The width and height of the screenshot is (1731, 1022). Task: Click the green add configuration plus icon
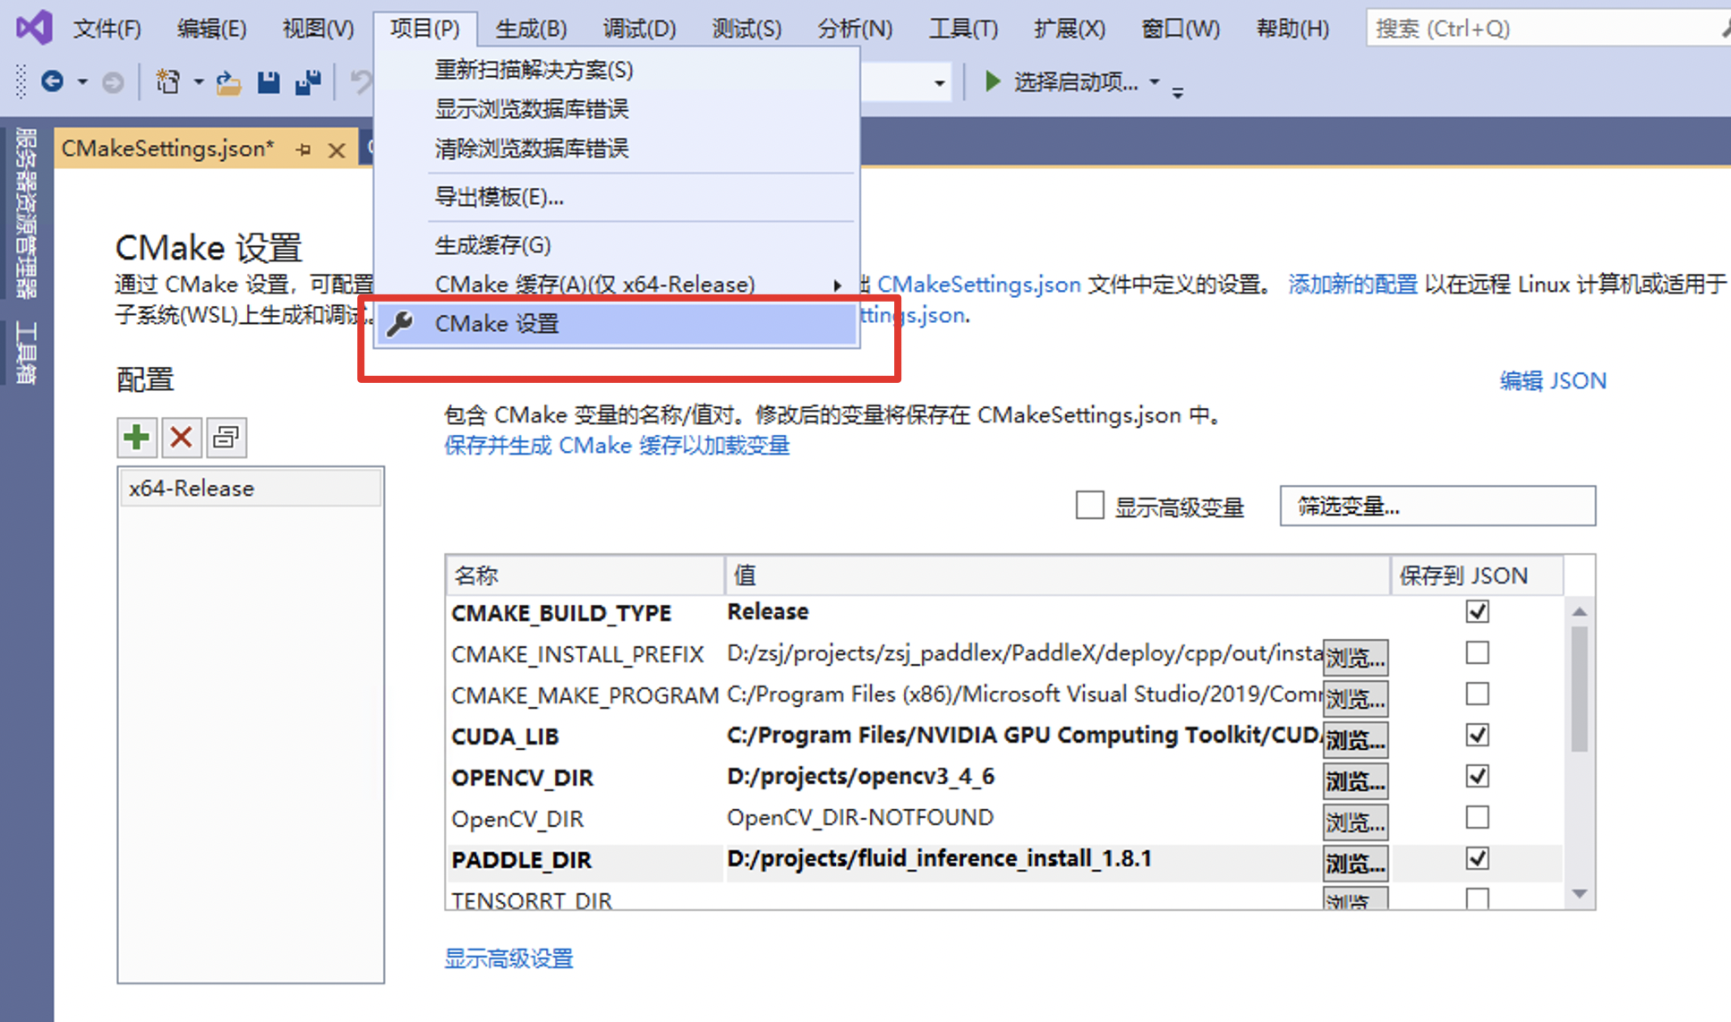click(x=137, y=438)
